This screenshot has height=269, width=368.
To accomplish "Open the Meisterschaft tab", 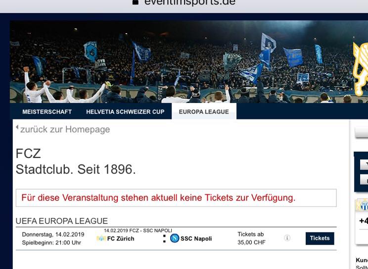I will (47, 111).
